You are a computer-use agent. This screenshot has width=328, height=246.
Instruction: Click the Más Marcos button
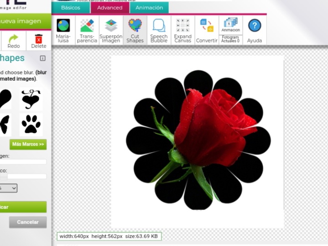pos(28,144)
